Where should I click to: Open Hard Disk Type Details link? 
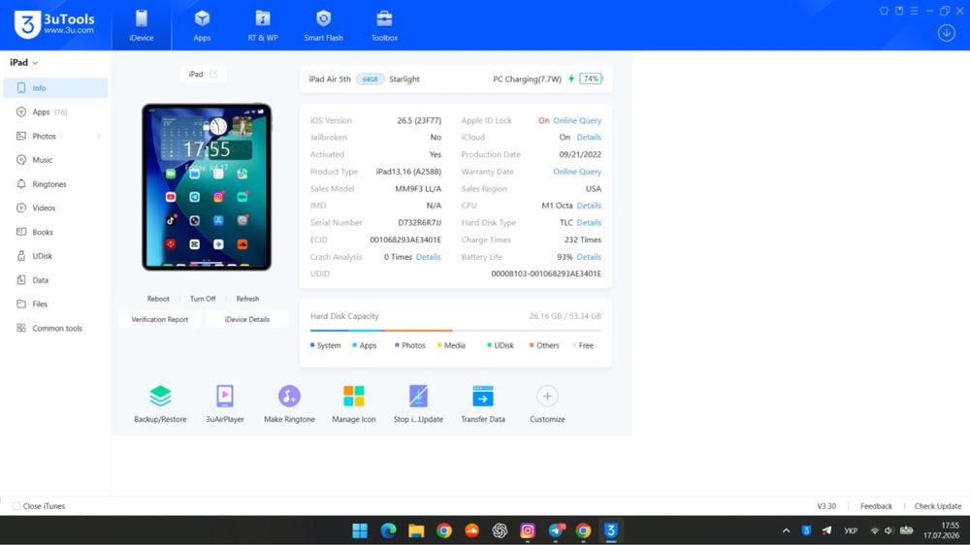(589, 223)
